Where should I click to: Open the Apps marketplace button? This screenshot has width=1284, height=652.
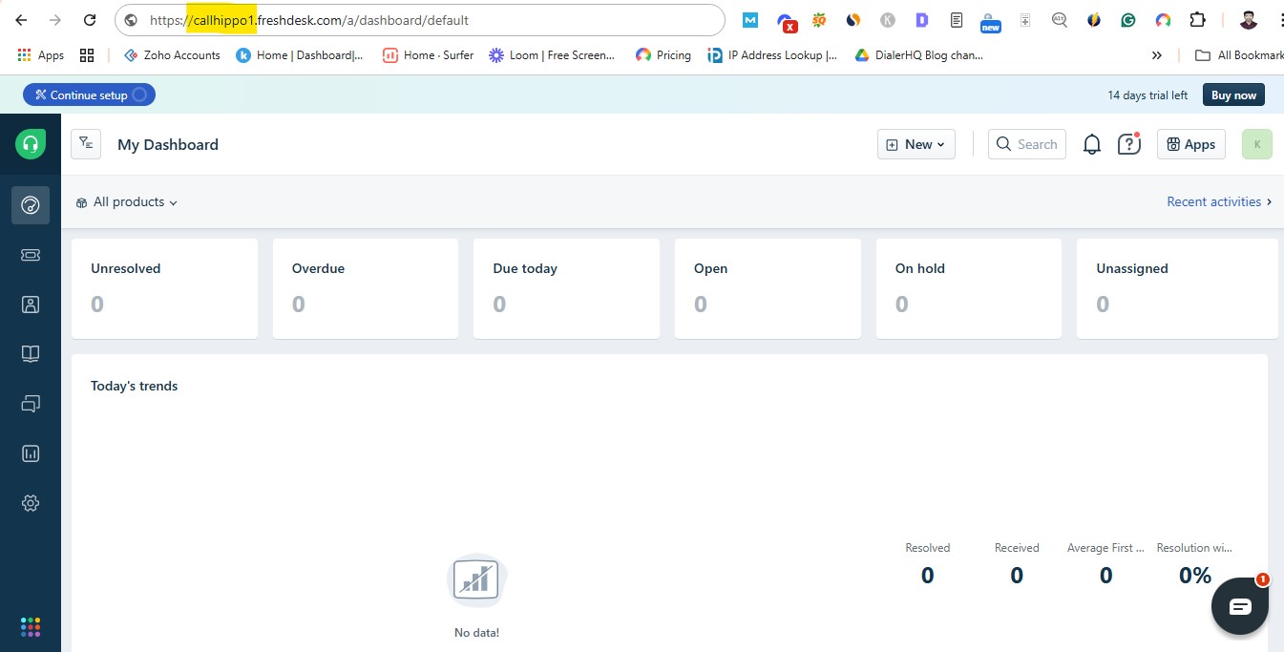pos(1191,144)
